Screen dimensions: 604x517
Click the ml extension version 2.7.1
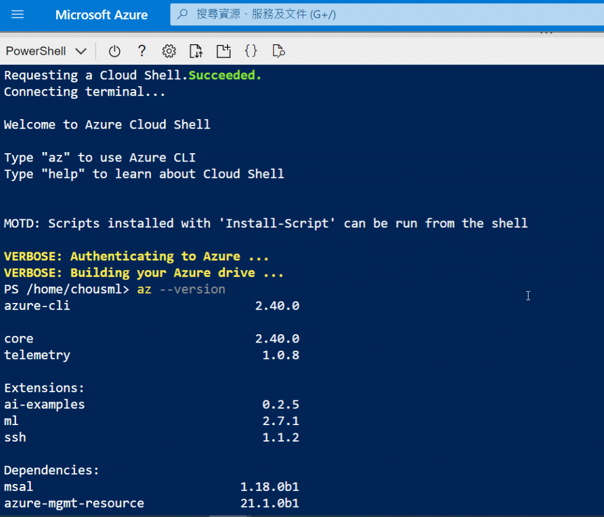(x=280, y=421)
